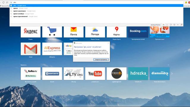The image size is (190, 107).
Task: Open the ВКонтакте suggestion tile
Action: 52,74
